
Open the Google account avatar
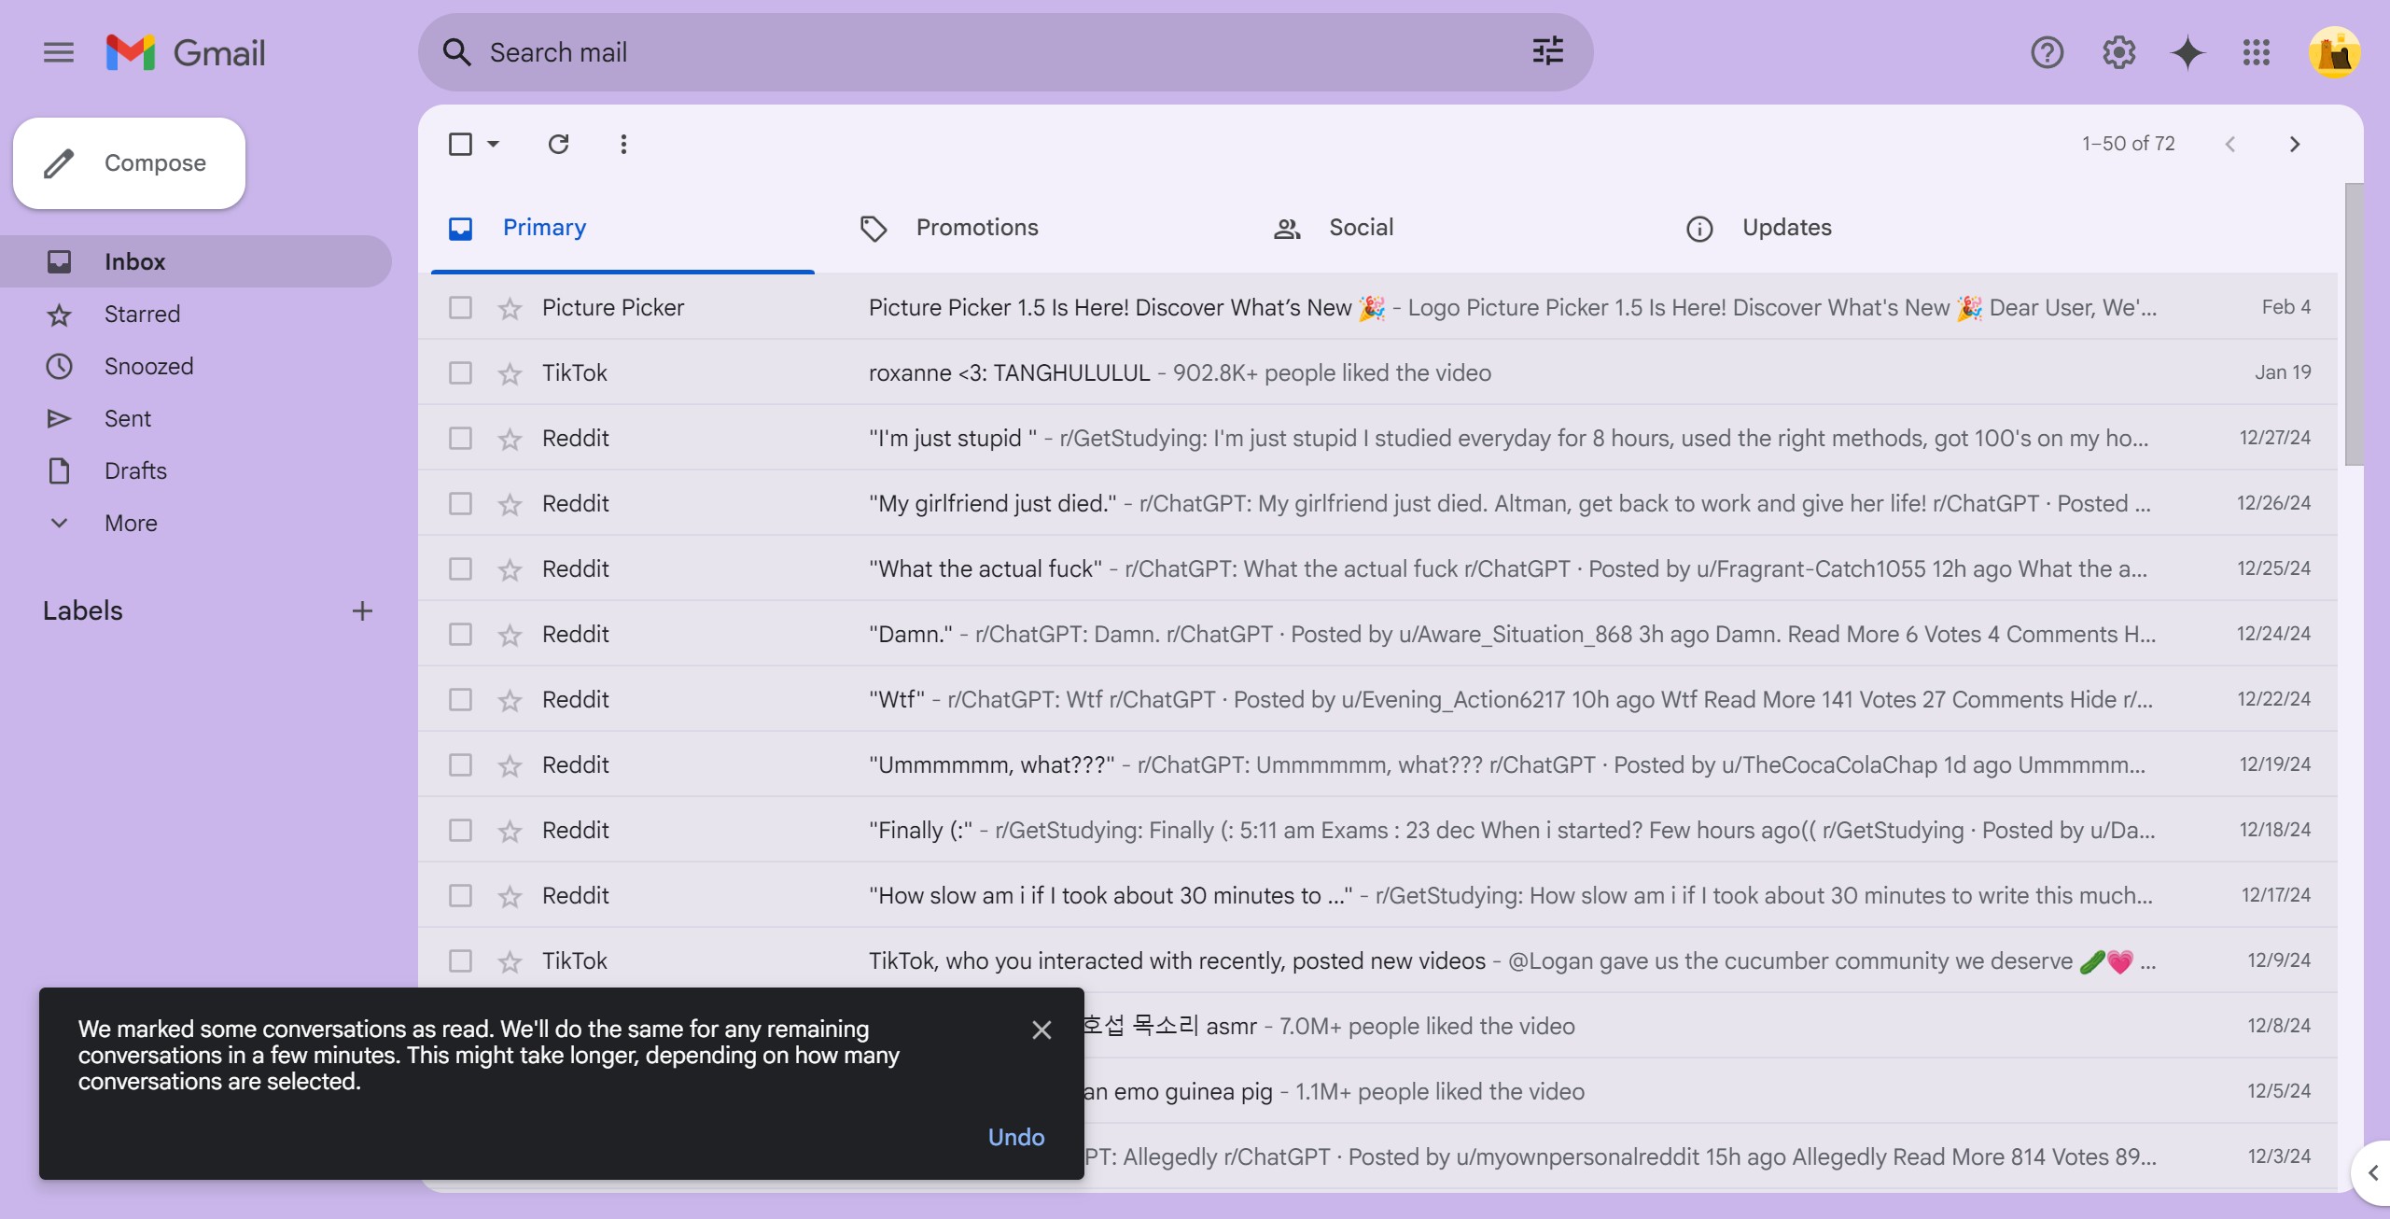click(2334, 52)
